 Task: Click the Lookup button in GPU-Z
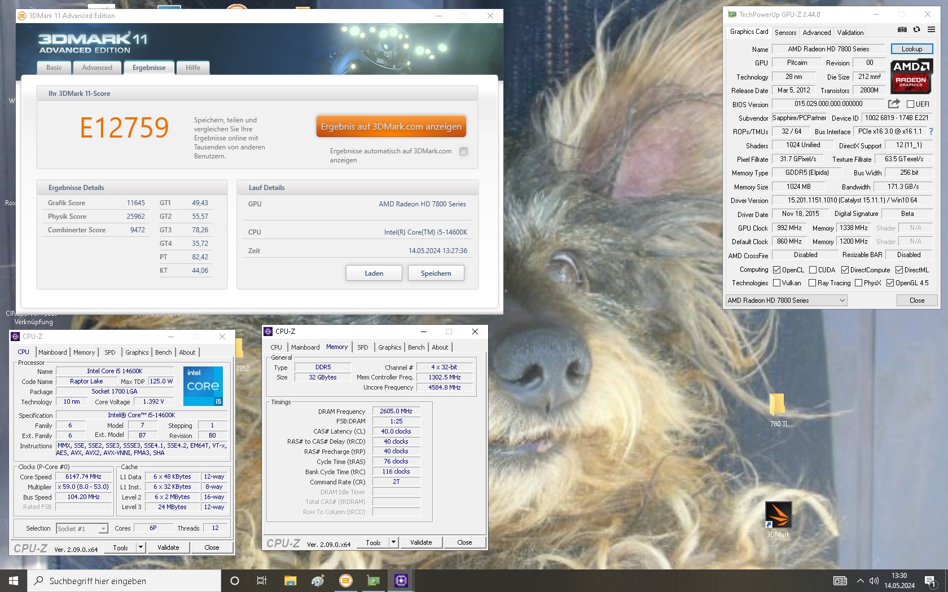[912, 49]
